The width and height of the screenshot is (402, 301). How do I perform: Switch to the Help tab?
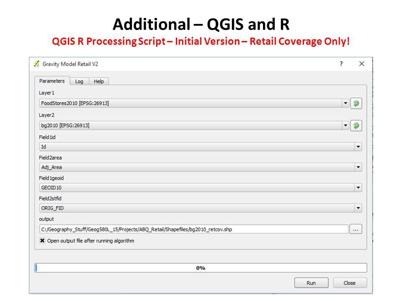coord(99,82)
